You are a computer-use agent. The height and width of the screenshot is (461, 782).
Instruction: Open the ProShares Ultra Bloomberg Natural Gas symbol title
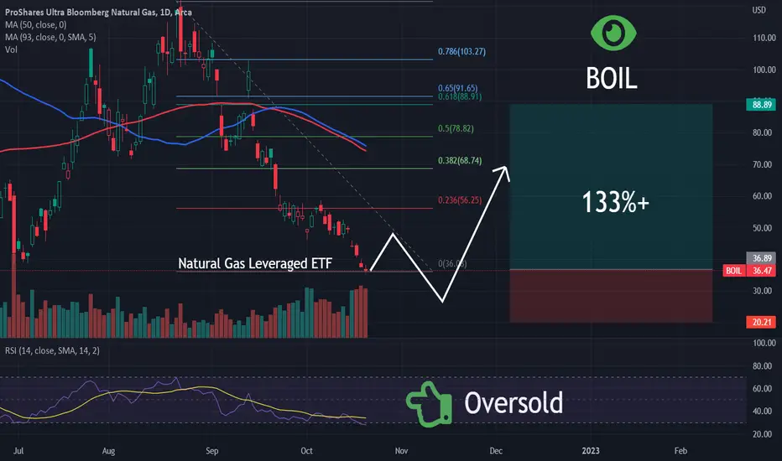coord(98,12)
